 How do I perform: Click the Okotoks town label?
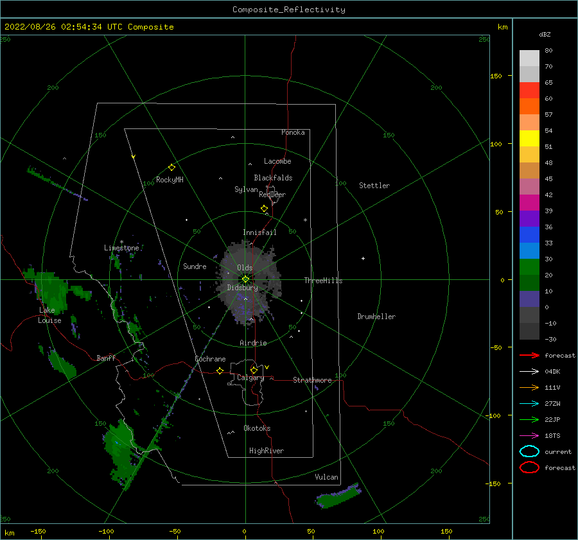click(x=257, y=428)
